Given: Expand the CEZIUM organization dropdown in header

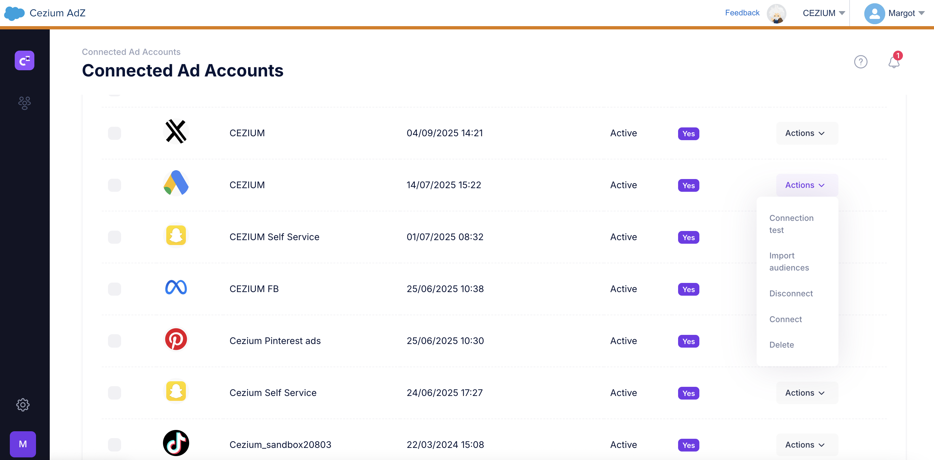Looking at the screenshot, I should 823,13.
